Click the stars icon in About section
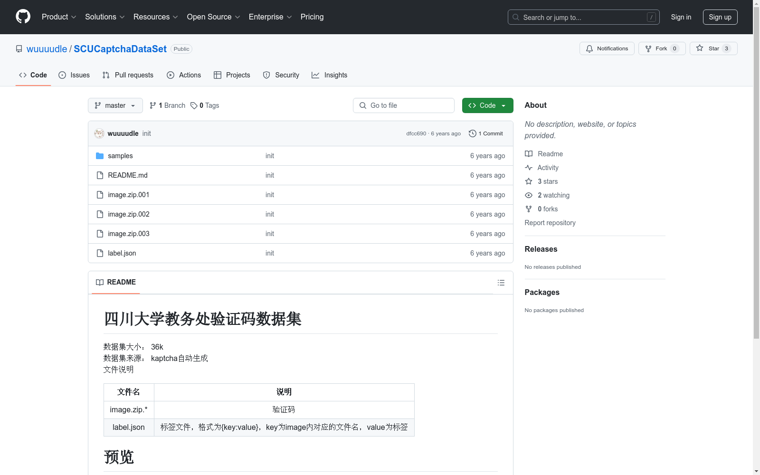Screen dimensions: 760x475 point(529,181)
